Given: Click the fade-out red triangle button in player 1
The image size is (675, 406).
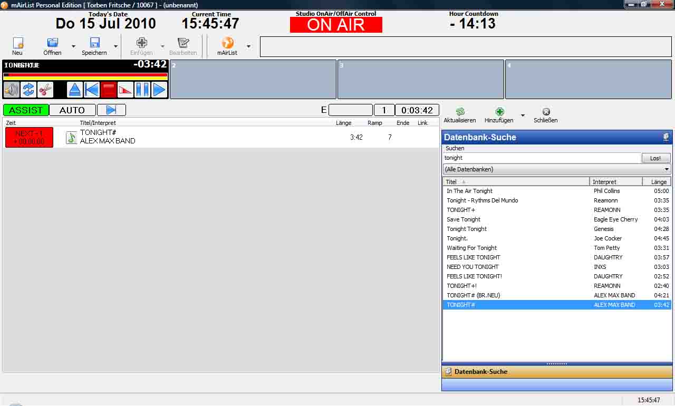Looking at the screenshot, I should coord(126,90).
